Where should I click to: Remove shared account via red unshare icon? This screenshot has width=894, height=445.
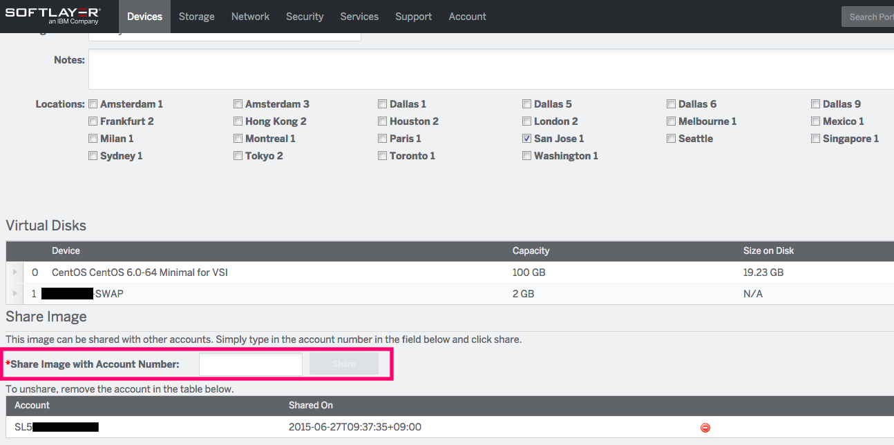705,427
